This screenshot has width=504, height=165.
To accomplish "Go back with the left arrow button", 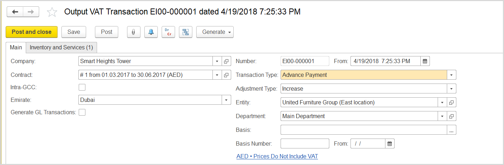I will (15, 12).
